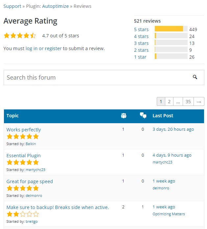Click the Topic column header
Image resolution: width=207 pixels, height=229 pixels.
(x=12, y=116)
